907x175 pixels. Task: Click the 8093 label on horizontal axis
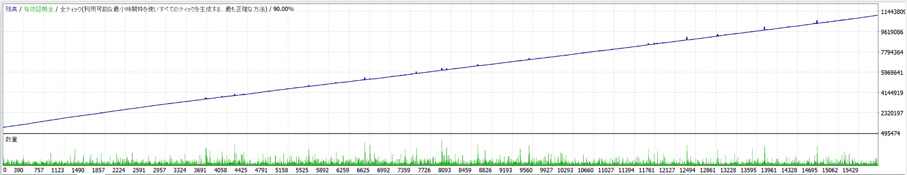pyautogui.click(x=444, y=170)
